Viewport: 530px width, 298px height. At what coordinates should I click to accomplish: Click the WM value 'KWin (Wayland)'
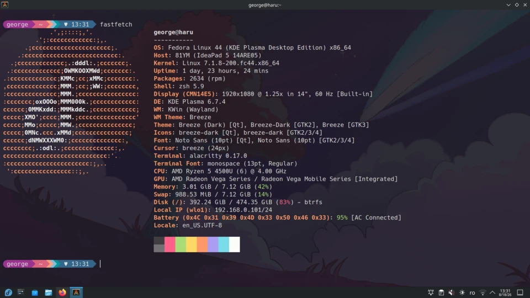[x=193, y=109]
